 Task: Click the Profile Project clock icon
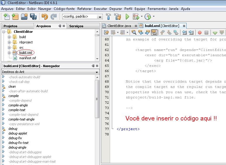click(x=147, y=16)
